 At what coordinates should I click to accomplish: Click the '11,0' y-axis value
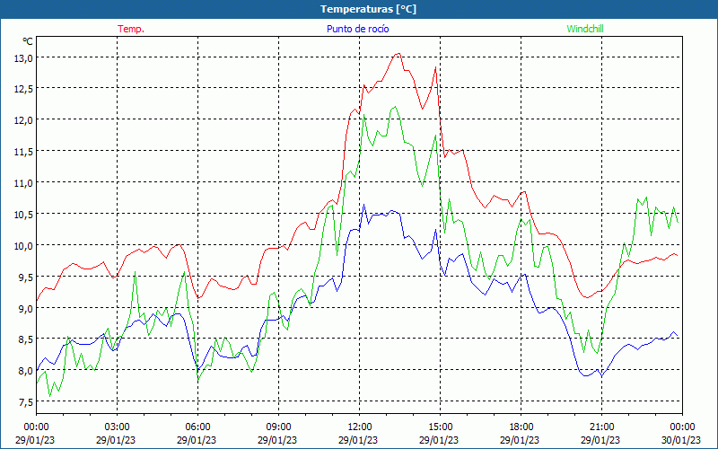coord(22,183)
